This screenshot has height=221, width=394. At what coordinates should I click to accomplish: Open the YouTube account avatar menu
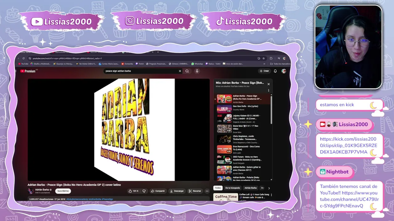(284, 71)
